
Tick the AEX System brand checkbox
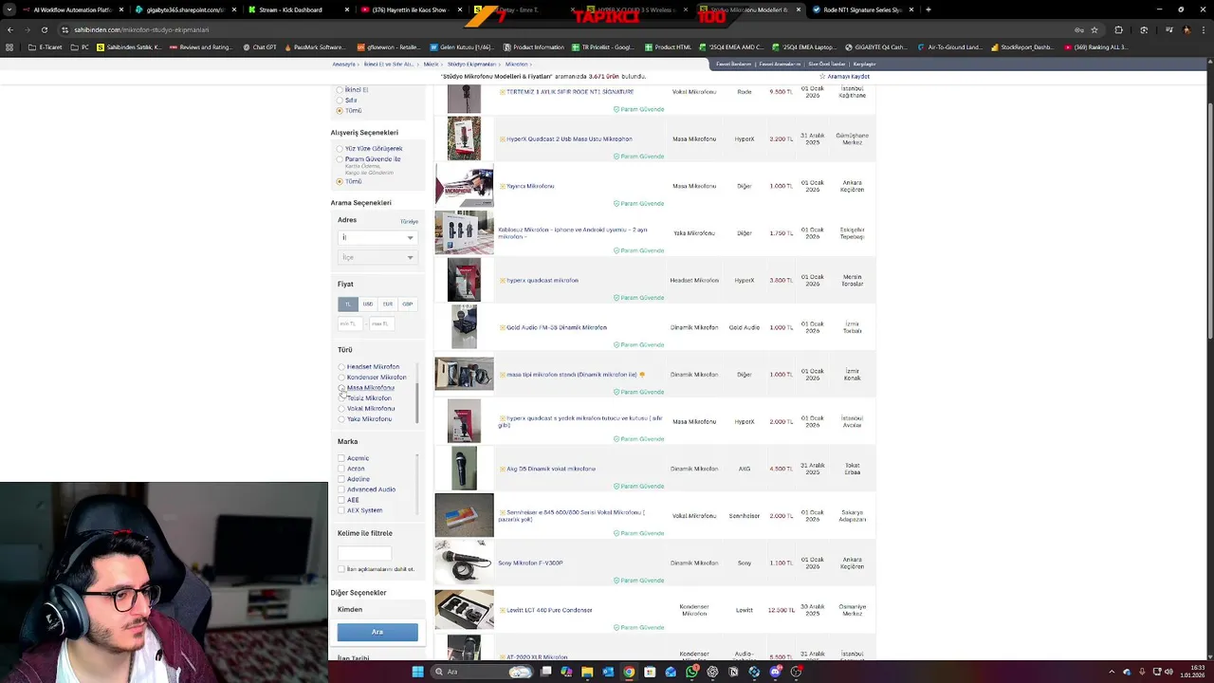click(341, 510)
